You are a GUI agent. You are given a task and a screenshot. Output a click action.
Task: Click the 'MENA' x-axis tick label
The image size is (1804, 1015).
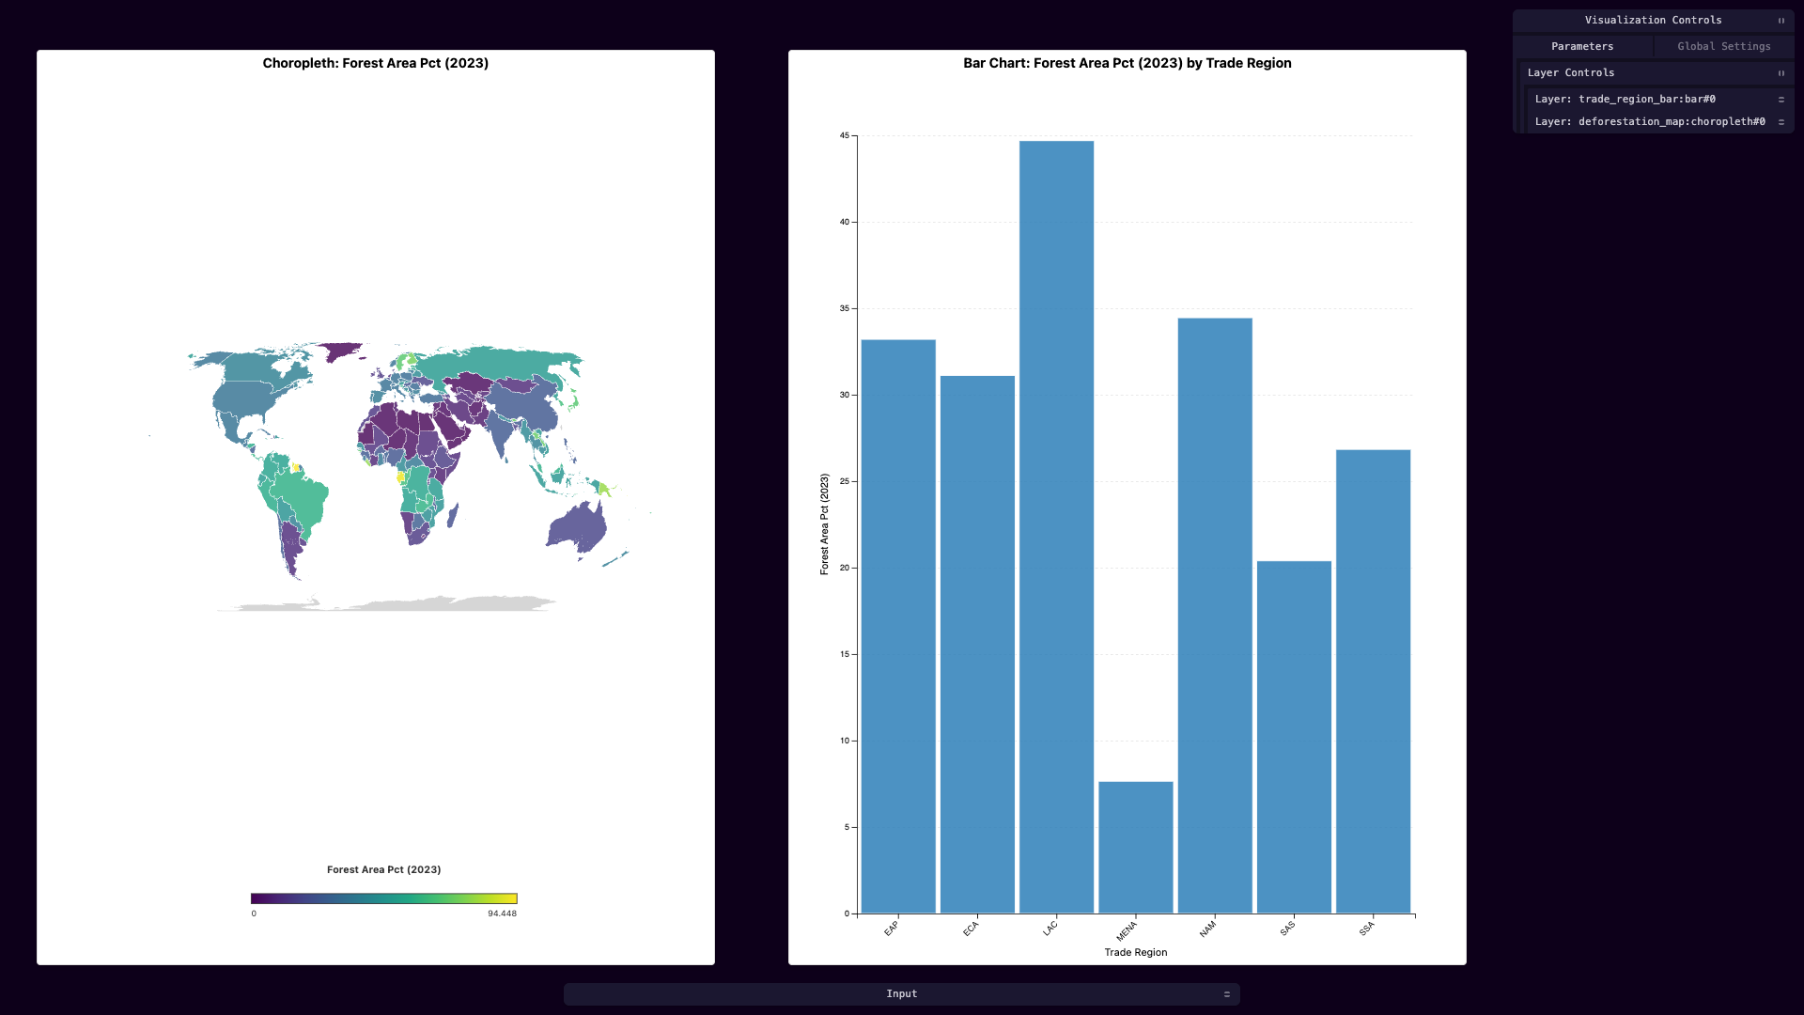(x=1127, y=931)
